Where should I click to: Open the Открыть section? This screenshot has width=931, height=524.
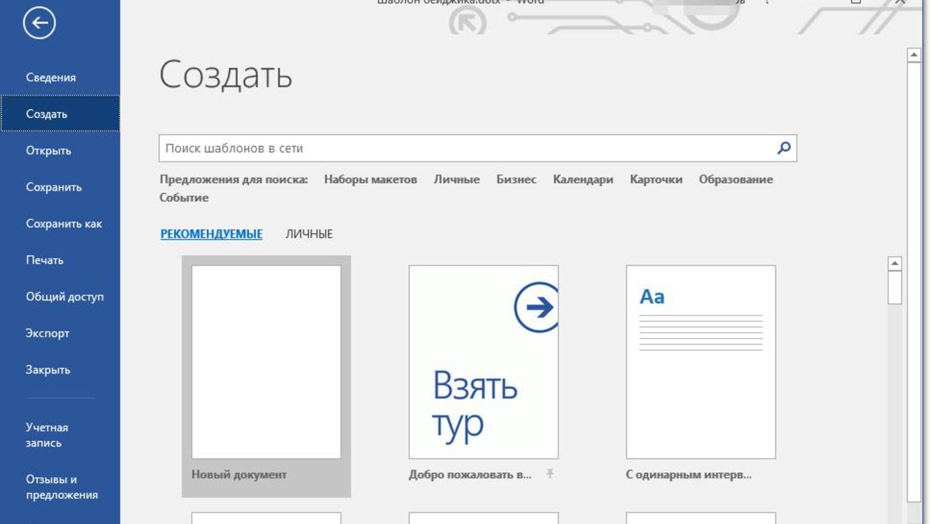(48, 150)
